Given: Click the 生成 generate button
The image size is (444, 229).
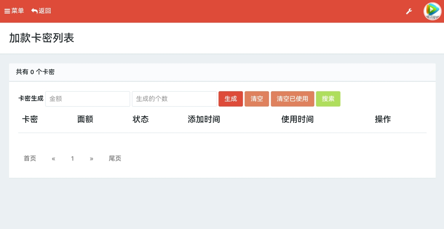Looking at the screenshot, I should [x=231, y=99].
